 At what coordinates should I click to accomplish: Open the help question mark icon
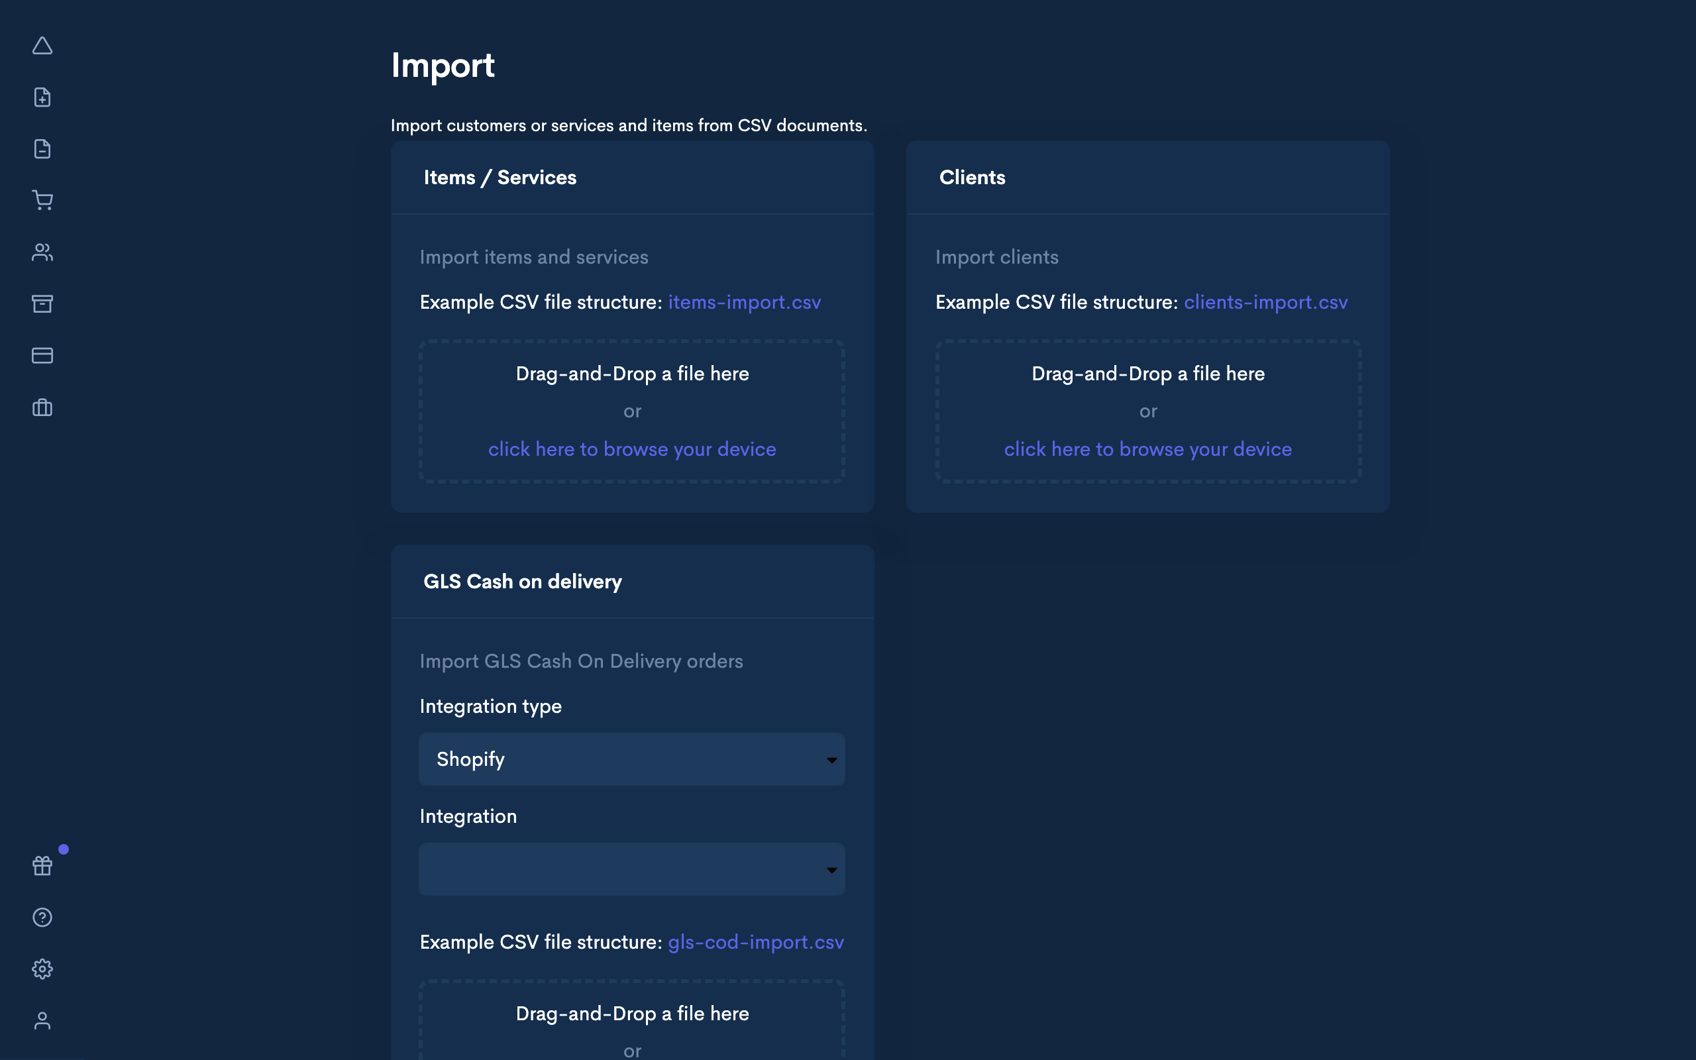point(42,917)
